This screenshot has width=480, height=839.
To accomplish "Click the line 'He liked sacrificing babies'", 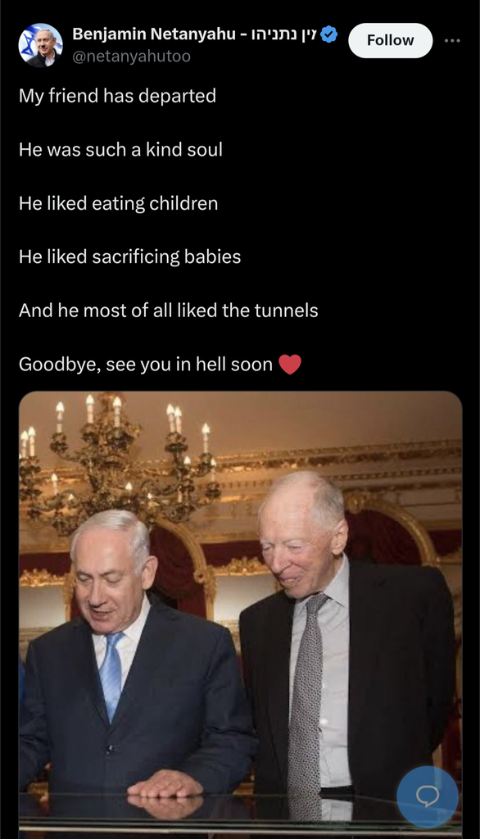I will pyautogui.click(x=130, y=256).
